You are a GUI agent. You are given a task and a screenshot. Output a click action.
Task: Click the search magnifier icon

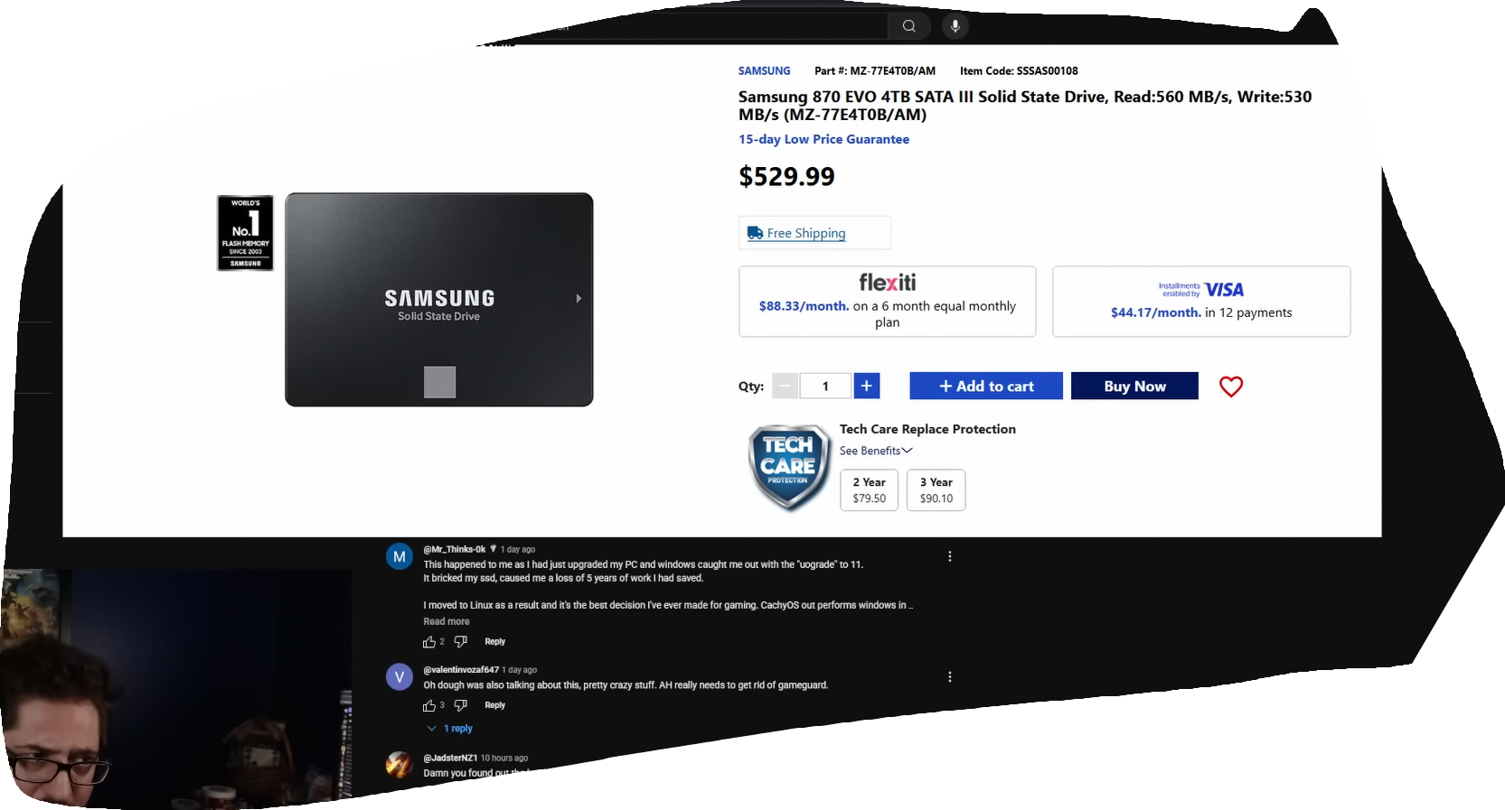click(909, 26)
